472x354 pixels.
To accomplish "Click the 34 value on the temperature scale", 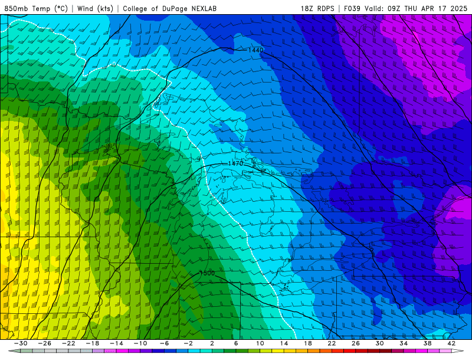I will coord(404,343).
